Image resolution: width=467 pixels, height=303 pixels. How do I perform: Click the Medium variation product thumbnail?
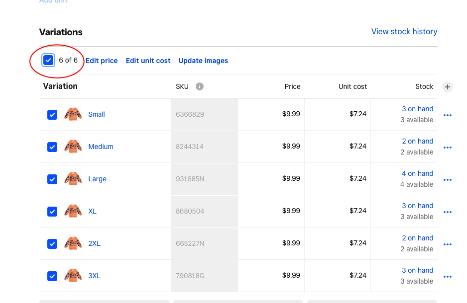(x=73, y=147)
